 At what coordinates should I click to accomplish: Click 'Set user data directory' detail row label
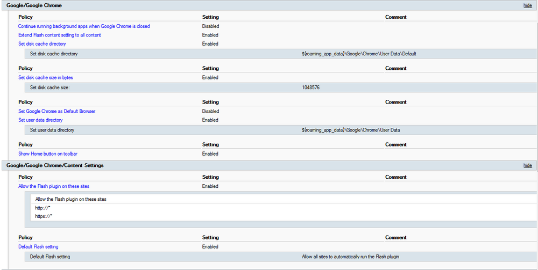(x=52, y=130)
